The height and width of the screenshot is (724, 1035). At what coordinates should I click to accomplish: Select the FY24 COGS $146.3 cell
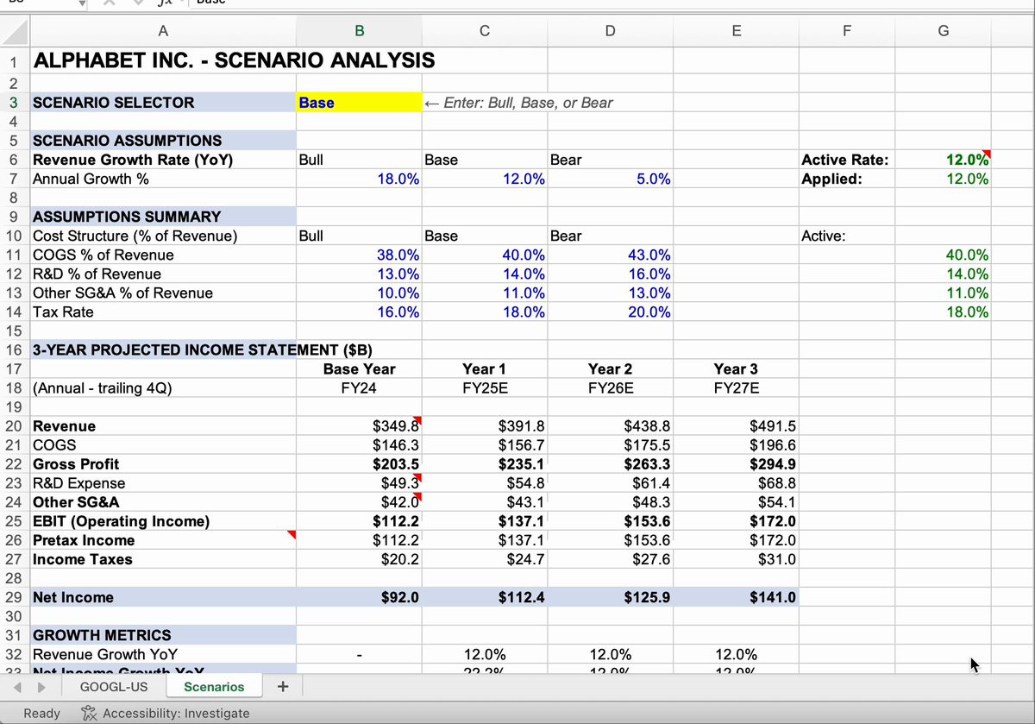359,444
